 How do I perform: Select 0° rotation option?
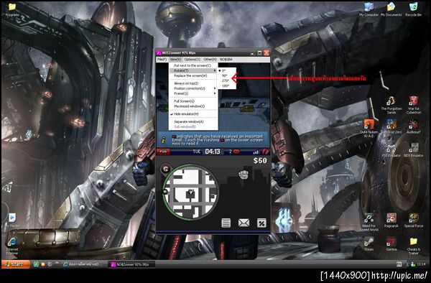pyautogui.click(x=227, y=70)
